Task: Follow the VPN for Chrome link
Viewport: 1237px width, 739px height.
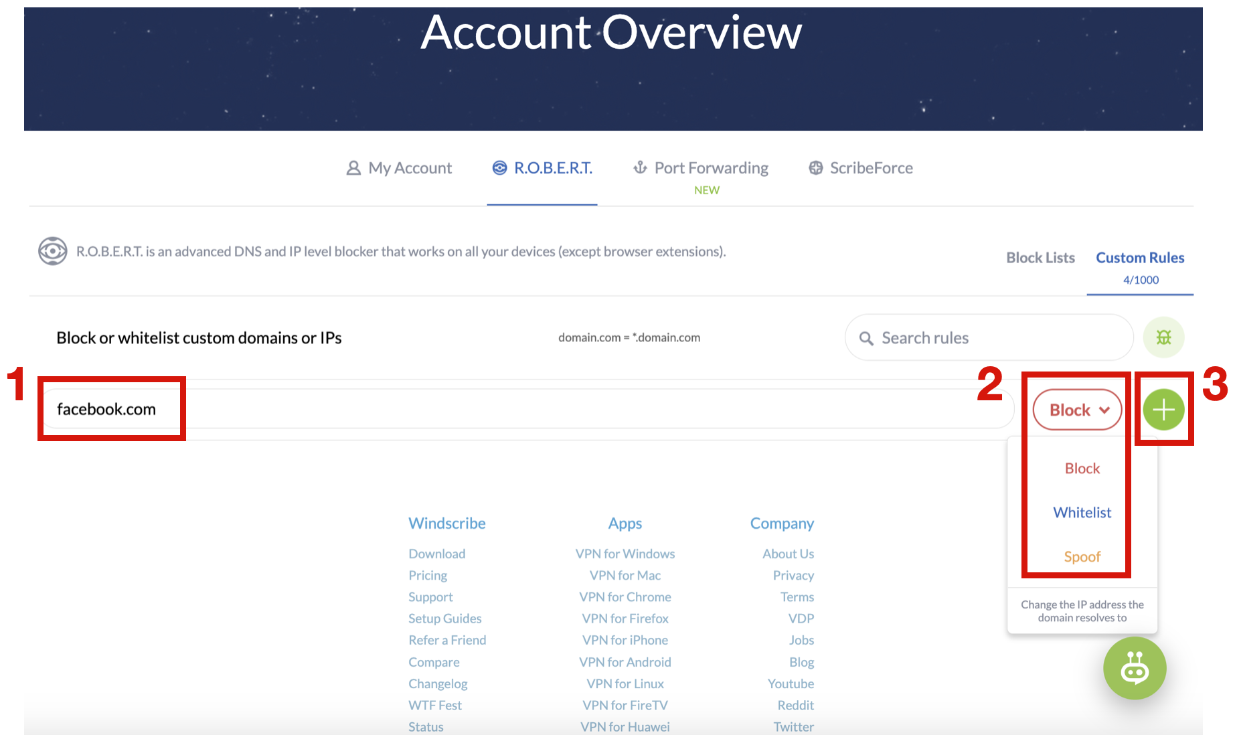Action: tap(625, 597)
